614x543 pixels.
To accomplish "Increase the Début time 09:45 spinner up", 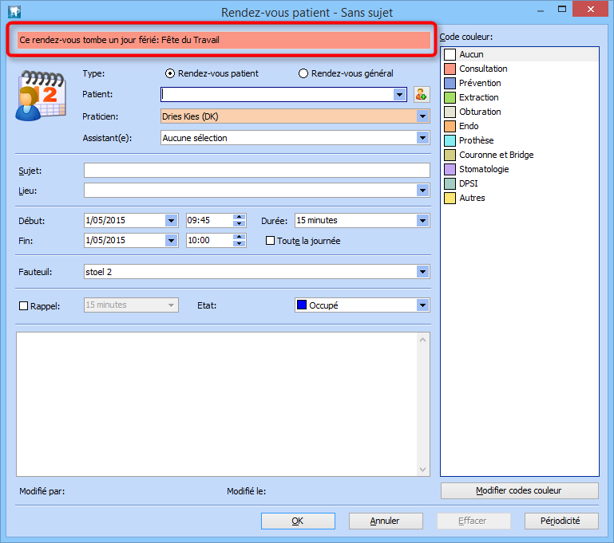I will [240, 217].
